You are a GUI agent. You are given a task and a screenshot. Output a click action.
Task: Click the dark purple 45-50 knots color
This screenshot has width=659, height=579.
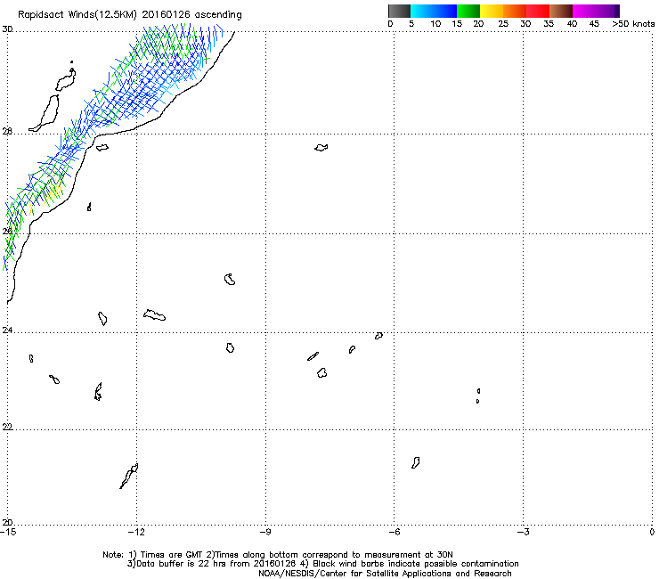coord(607,11)
